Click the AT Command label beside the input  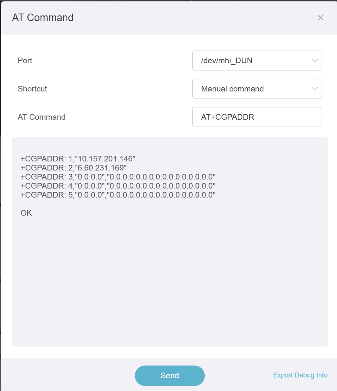click(41, 117)
